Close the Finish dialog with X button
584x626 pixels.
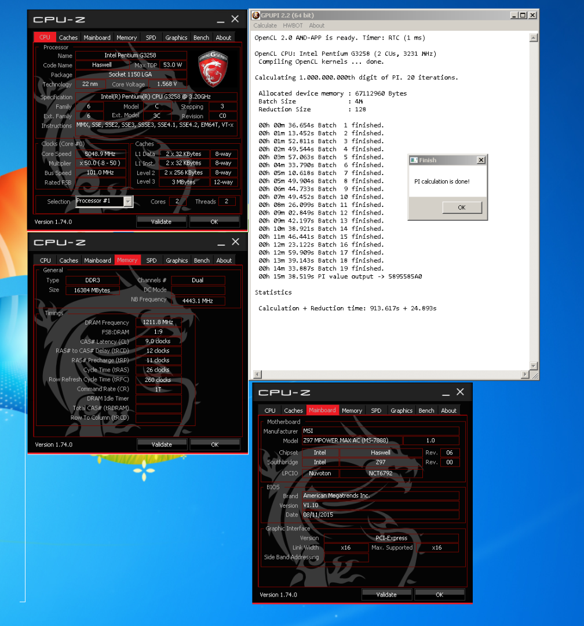click(x=481, y=160)
